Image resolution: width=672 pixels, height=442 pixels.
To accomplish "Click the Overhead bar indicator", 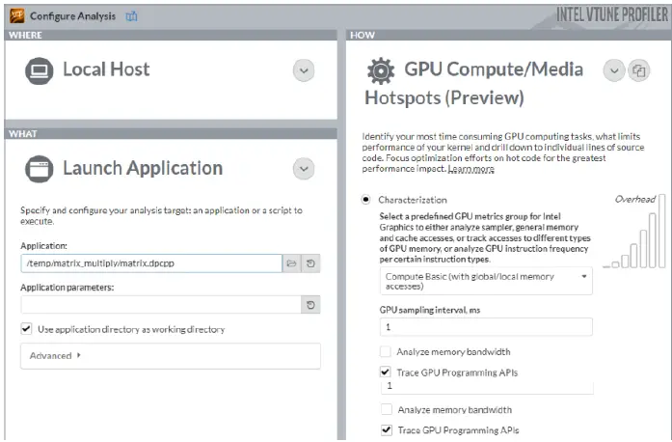I will [634, 232].
